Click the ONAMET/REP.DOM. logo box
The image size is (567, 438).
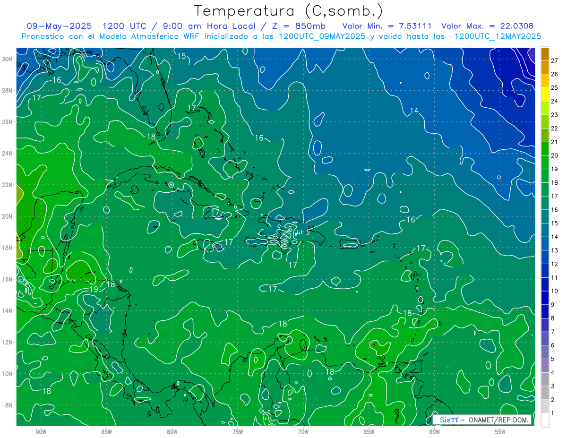482,420
